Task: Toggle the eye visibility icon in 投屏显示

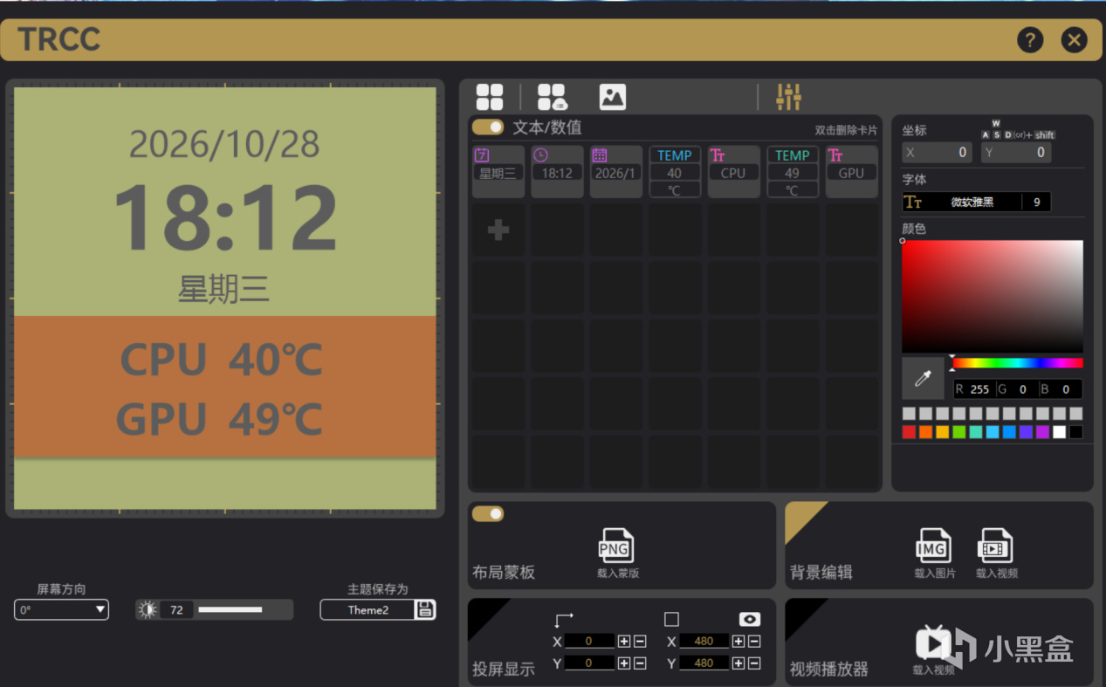Action: [749, 619]
